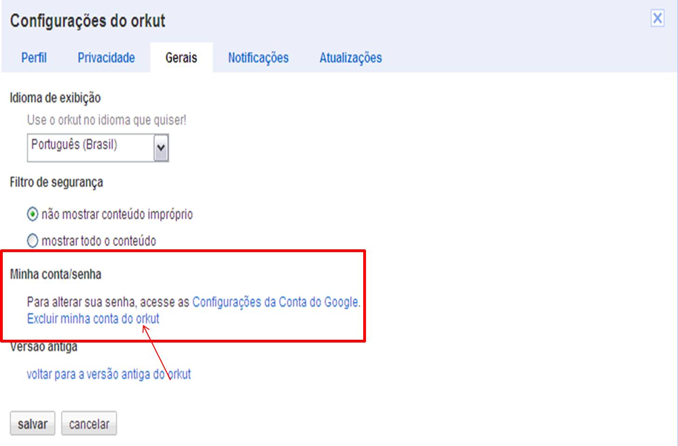Click the 'Minha conta/senha' heading
Viewport: 678px width, 446px height.
pyautogui.click(x=56, y=274)
